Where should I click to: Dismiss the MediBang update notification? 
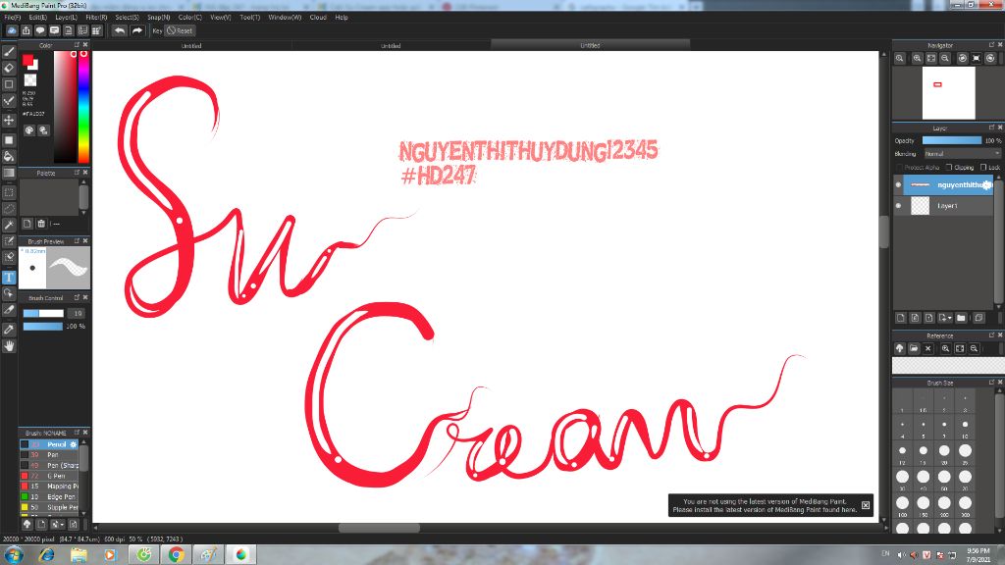coord(866,505)
